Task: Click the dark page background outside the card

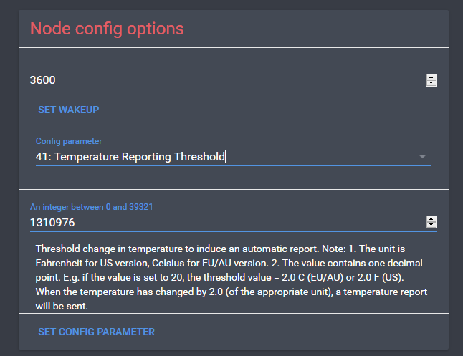Action: pos(9,177)
